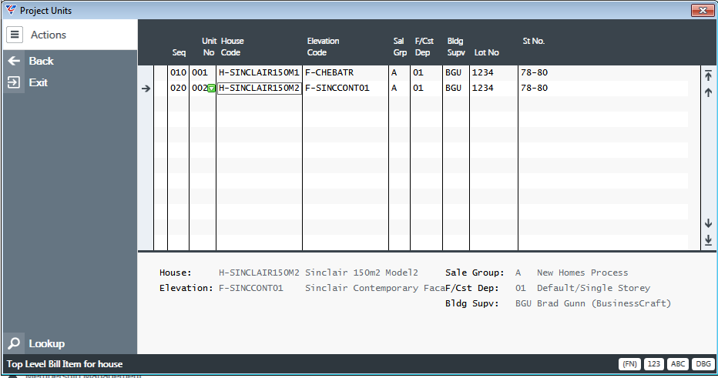Toggle the (FN) status indicator
This screenshot has height=378, width=718.
click(x=629, y=364)
